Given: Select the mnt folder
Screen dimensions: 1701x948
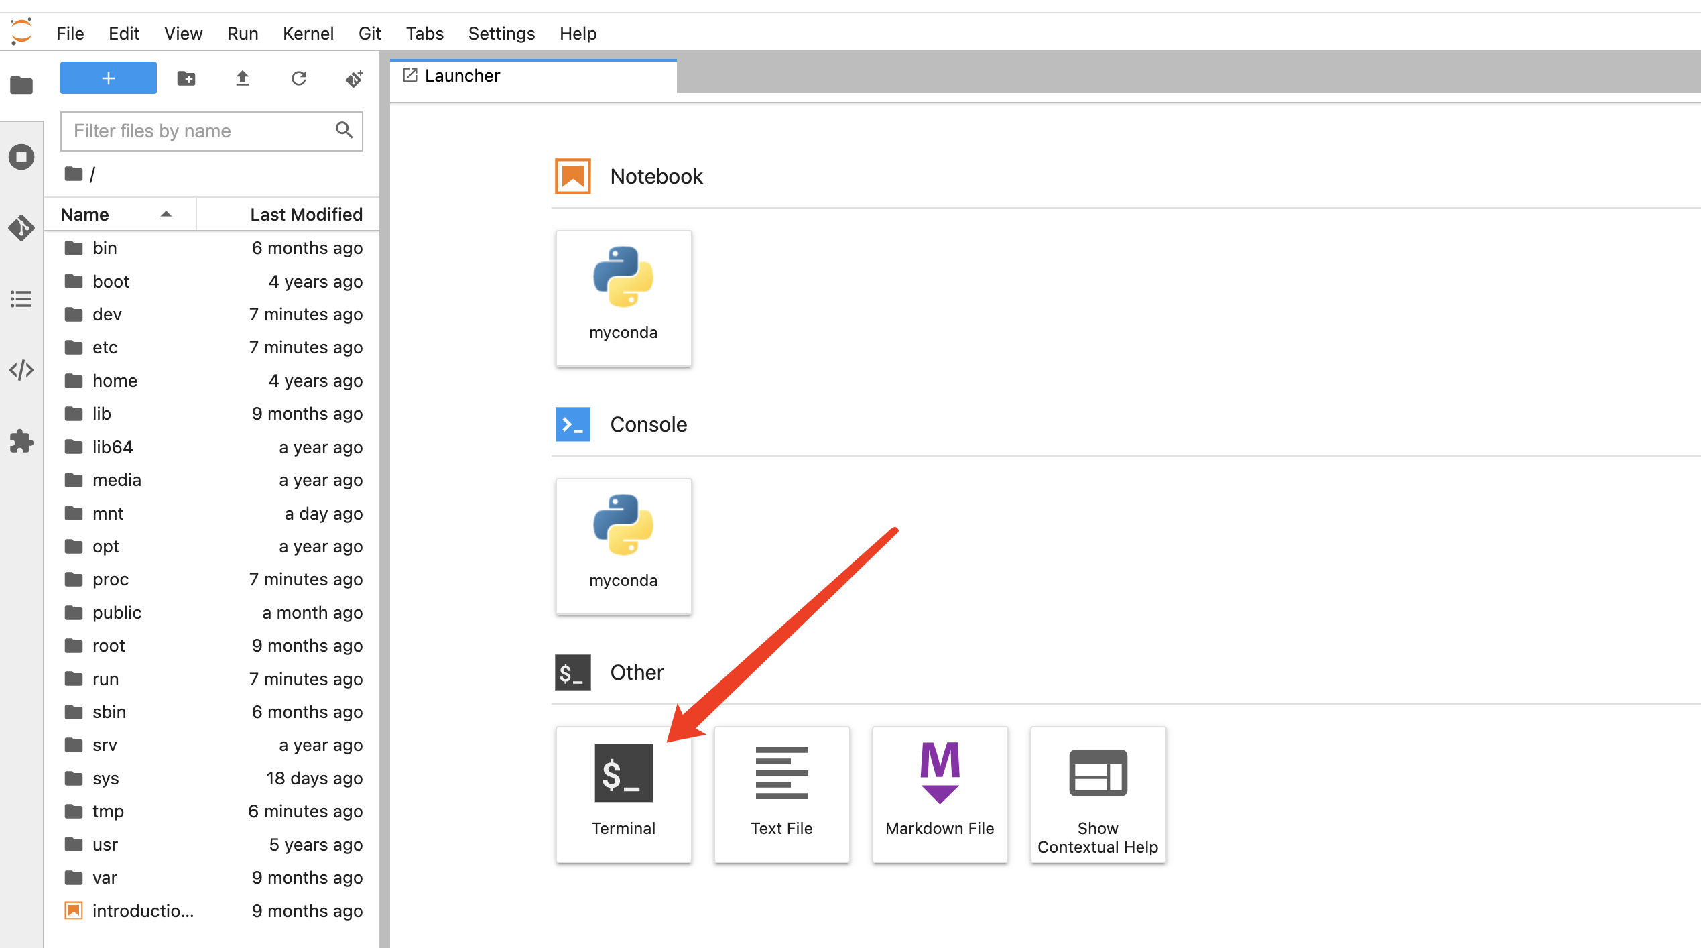Looking at the screenshot, I should coord(212,514).
